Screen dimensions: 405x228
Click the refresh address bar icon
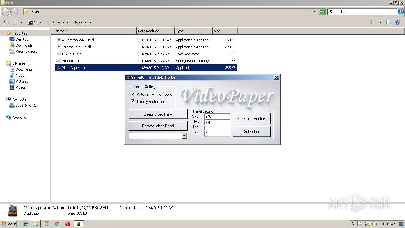click(x=322, y=12)
